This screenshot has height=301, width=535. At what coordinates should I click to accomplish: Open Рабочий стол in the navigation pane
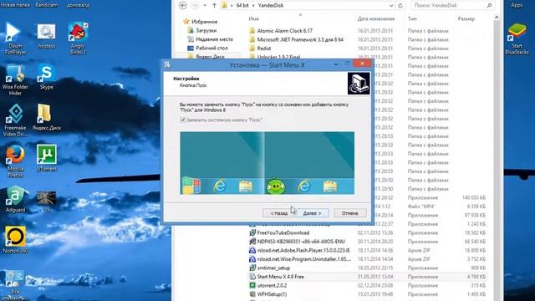coord(211,48)
